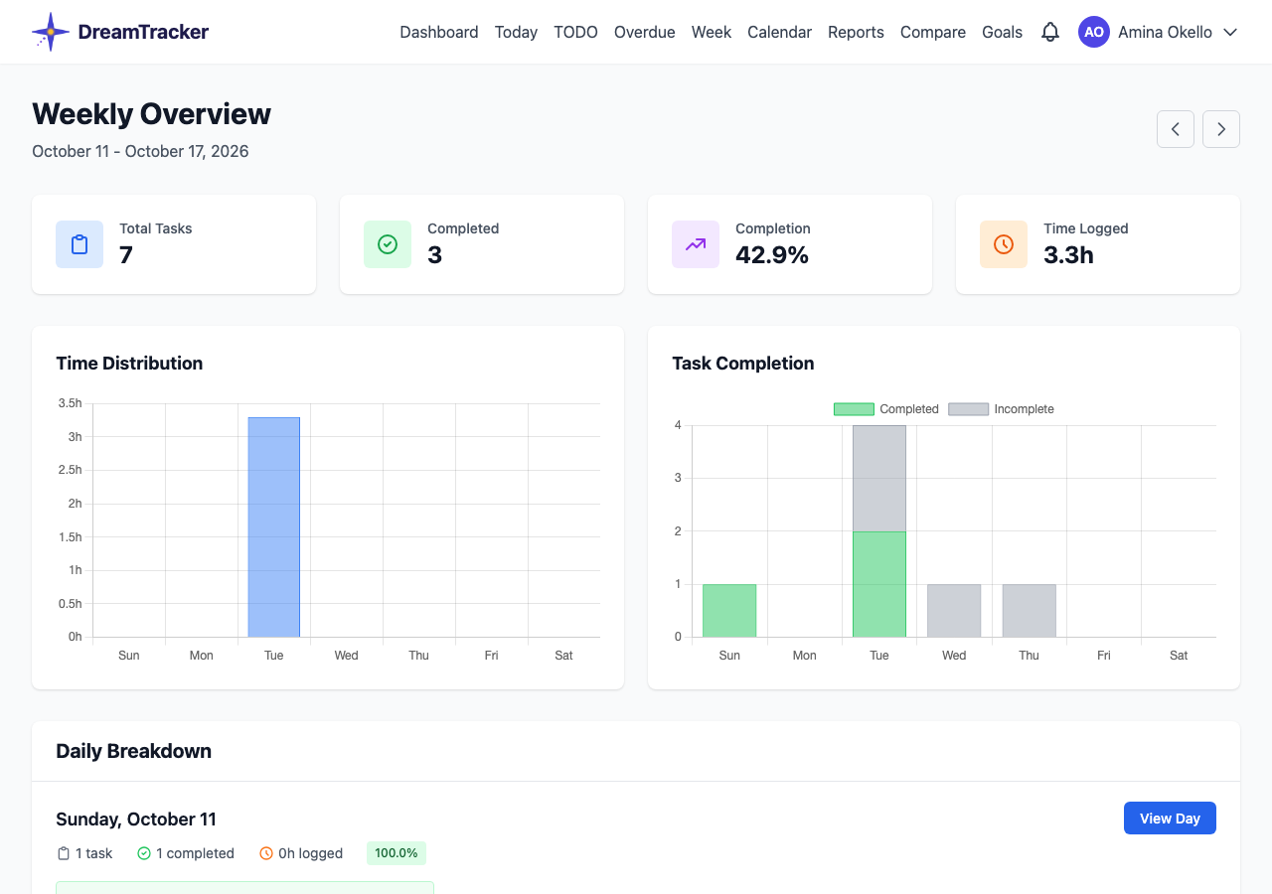1272x894 pixels.
Task: Click the Completed checkmark circle icon
Action: (x=388, y=244)
